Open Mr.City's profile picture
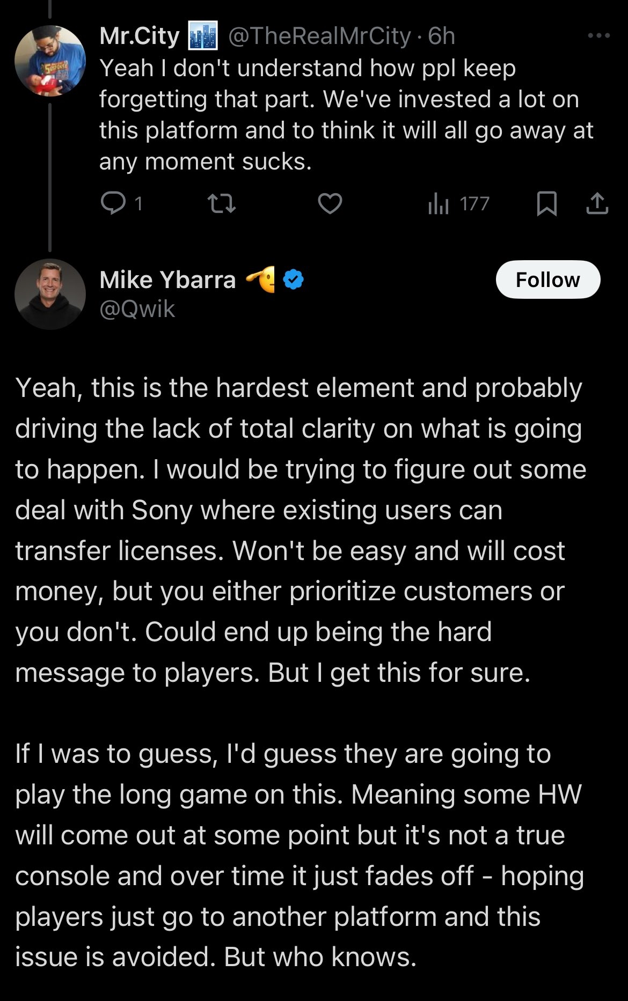 coord(50,61)
